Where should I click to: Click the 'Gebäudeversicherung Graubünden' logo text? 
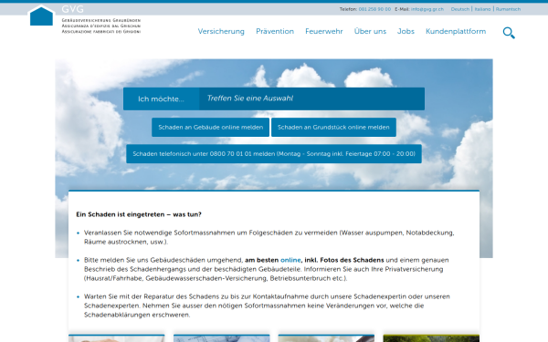pyautogui.click(x=101, y=20)
